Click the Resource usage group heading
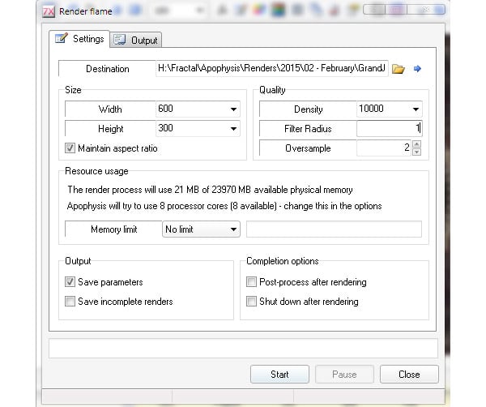 pos(96,171)
